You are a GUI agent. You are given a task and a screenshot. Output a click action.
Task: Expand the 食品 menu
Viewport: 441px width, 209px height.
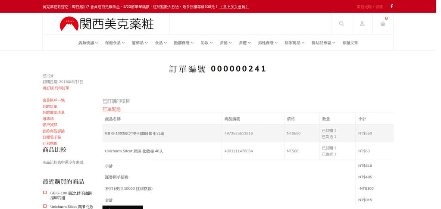pyautogui.click(x=161, y=43)
